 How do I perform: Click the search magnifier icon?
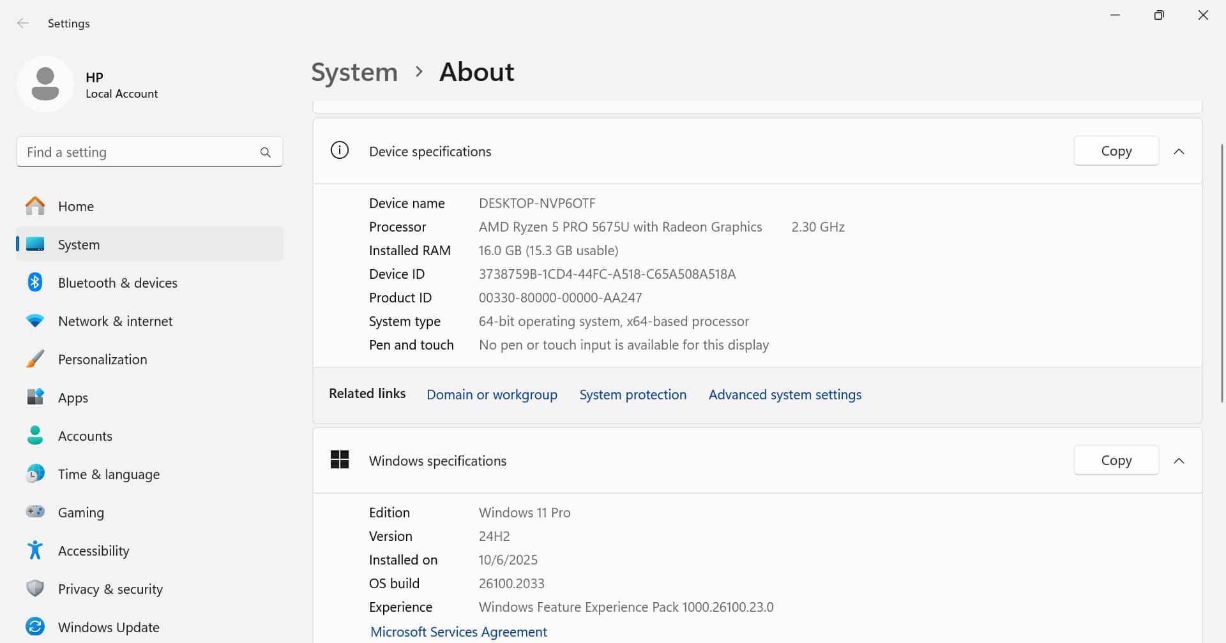266,152
